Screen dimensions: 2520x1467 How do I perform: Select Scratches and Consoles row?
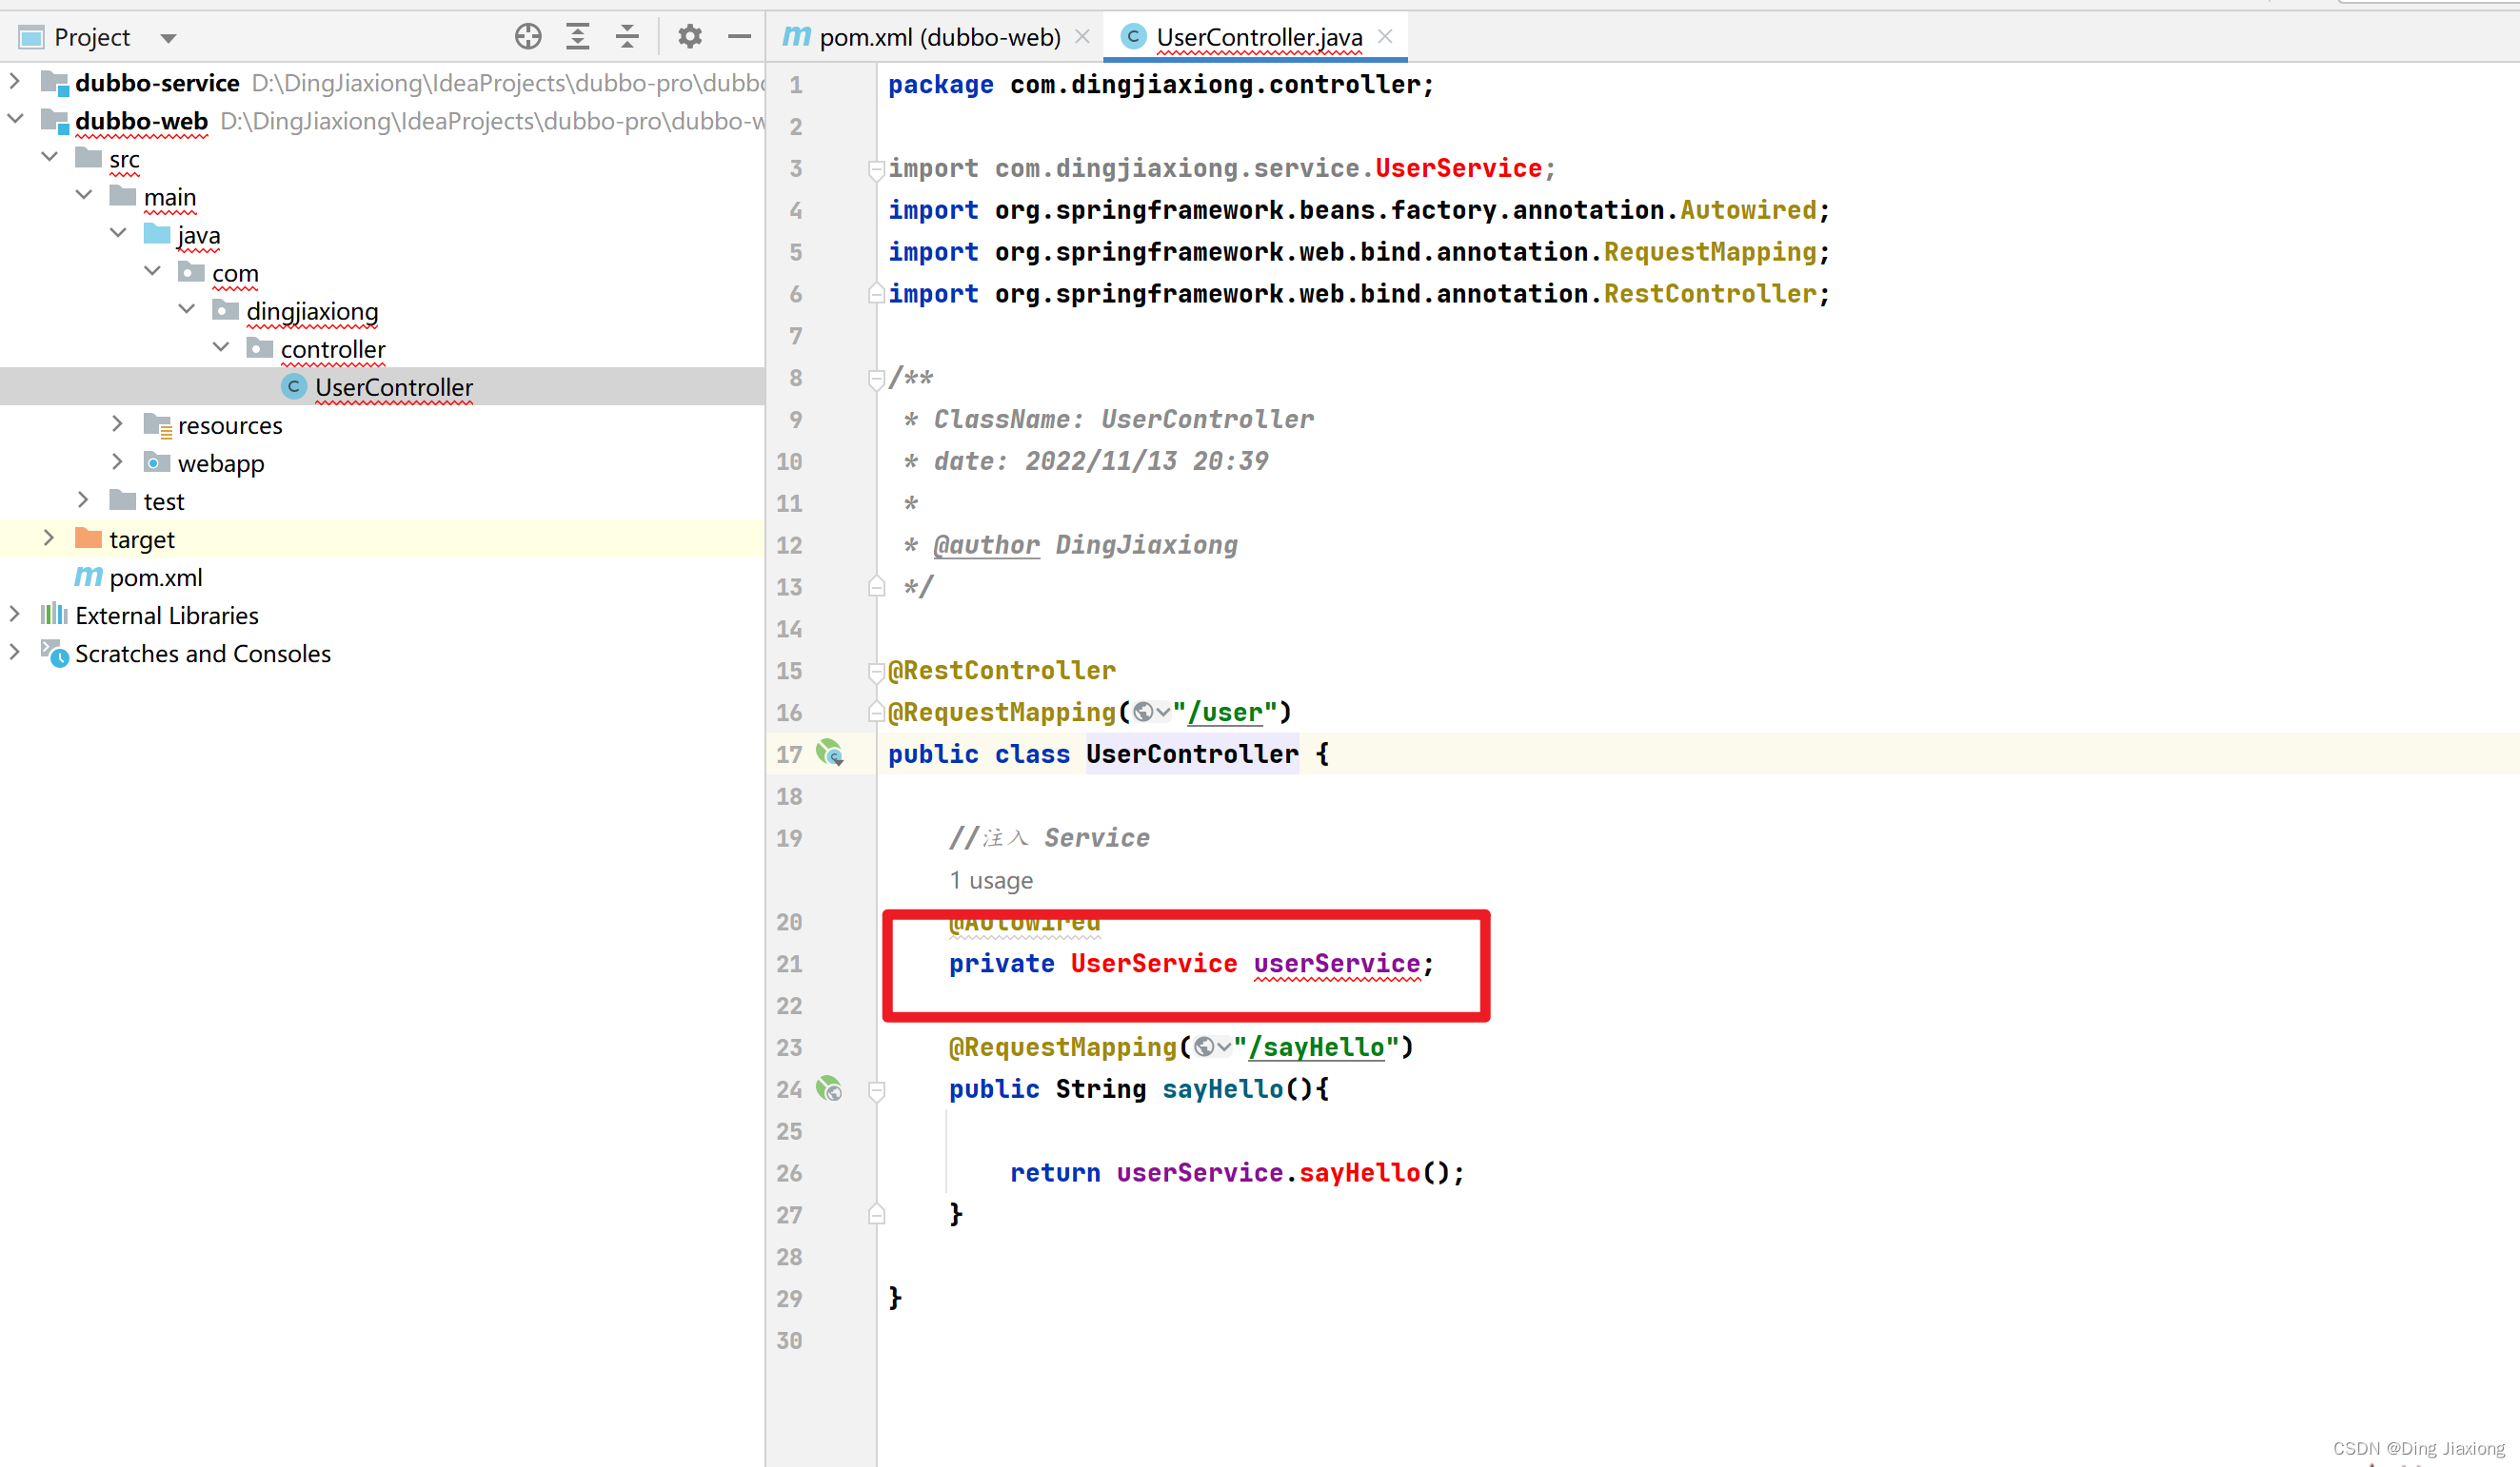click(382, 653)
